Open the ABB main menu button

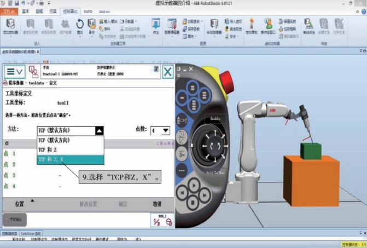15,71
